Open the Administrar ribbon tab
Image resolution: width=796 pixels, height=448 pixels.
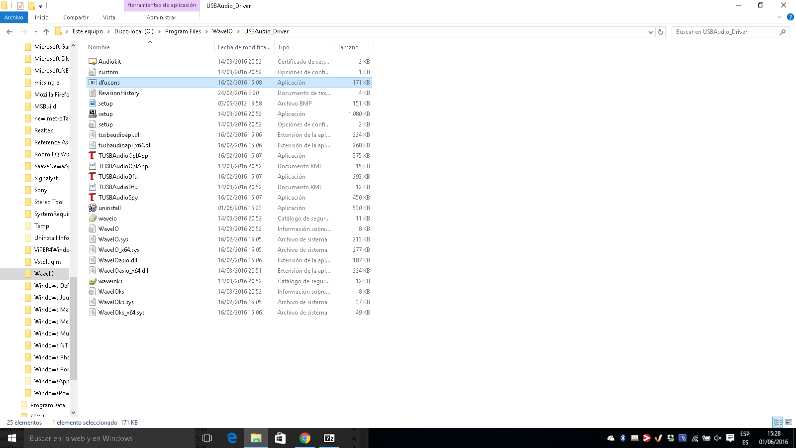pyautogui.click(x=161, y=17)
